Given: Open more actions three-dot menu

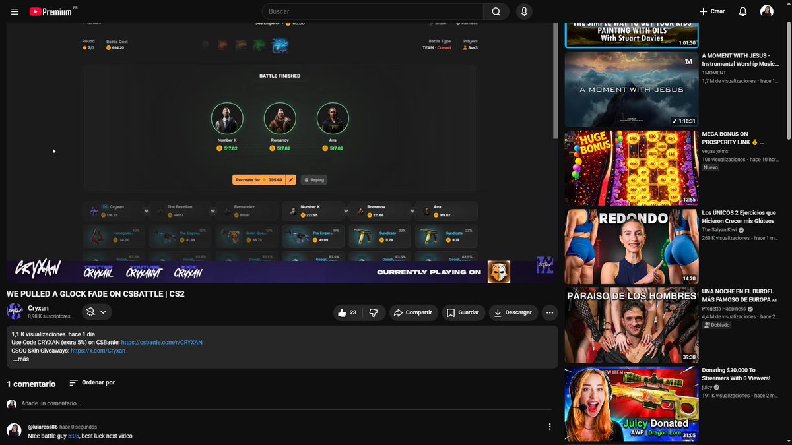Looking at the screenshot, I should [550, 312].
